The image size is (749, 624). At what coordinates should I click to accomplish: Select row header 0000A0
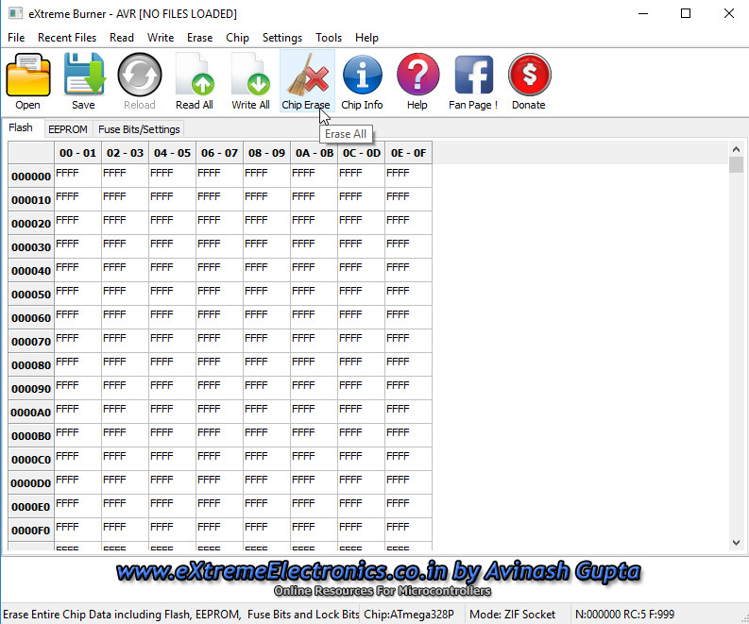(31, 413)
